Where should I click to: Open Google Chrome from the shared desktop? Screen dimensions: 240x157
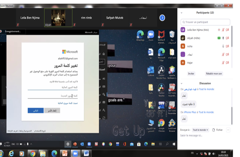point(161,123)
